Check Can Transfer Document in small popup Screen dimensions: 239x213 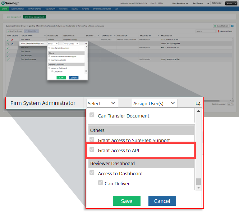click(49, 48)
